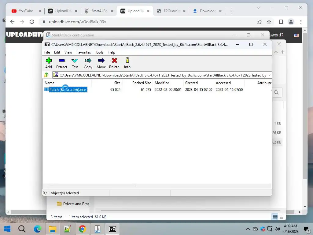
Task: Switch Explorer to large icons view
Action: click(282, 217)
